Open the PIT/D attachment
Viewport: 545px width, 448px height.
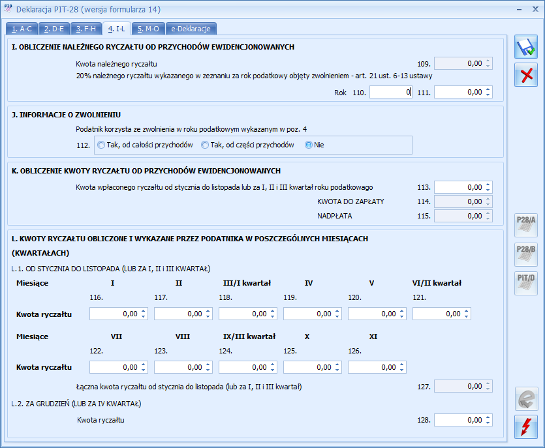[x=526, y=283]
